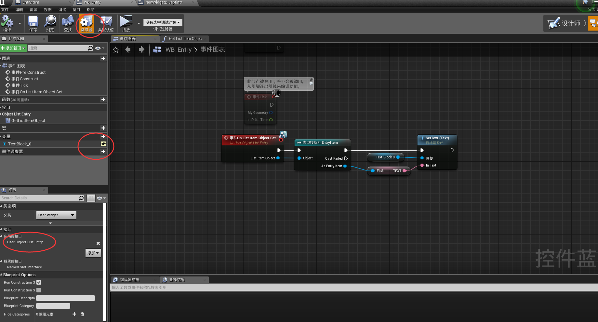Screen dimensions: 598x322
Task: Enable the second Run Construction checkbox
Action: (38, 290)
